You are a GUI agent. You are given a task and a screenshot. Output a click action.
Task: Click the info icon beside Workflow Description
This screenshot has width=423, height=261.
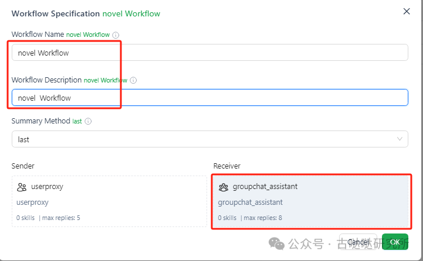133,80
